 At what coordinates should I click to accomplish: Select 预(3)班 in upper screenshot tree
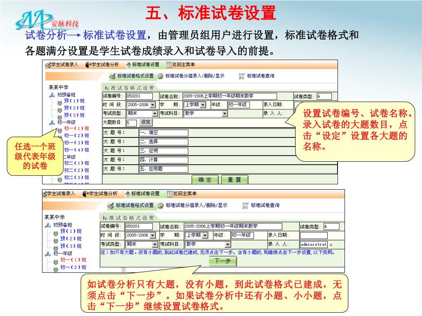tap(74, 115)
